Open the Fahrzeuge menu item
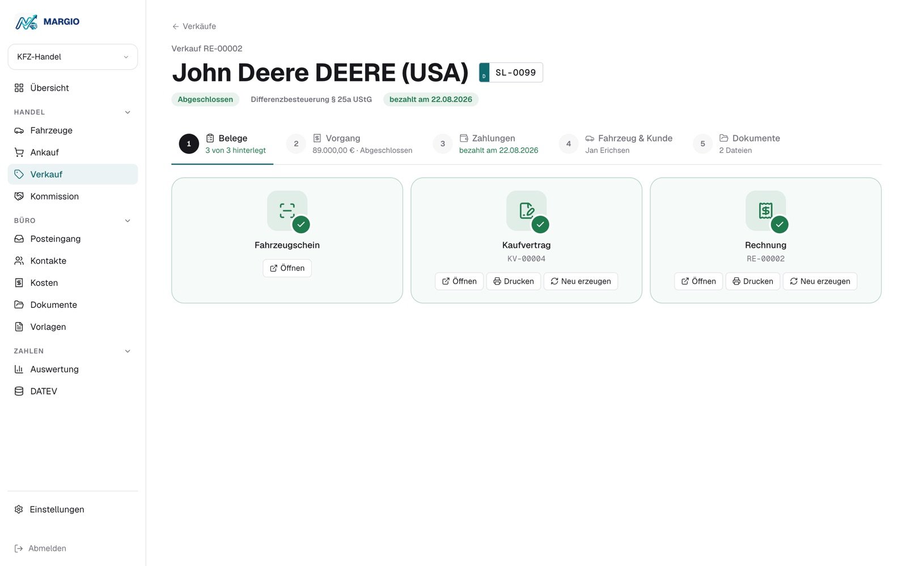The image size is (907, 566). point(73,131)
